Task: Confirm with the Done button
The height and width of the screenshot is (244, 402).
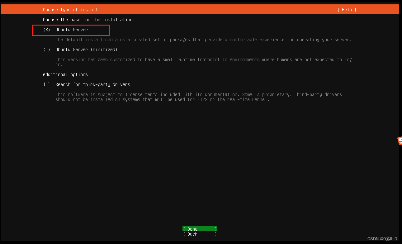Action: 200,229
